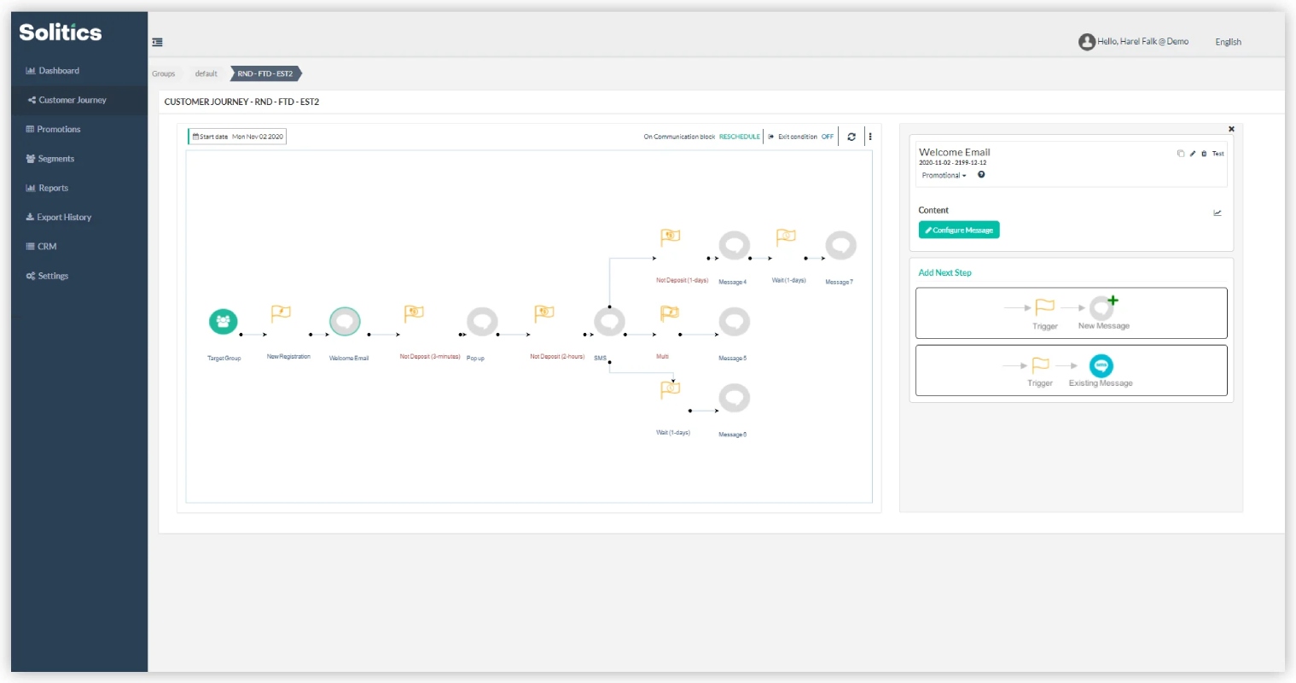Add Trigger and New Message step

point(1071,313)
